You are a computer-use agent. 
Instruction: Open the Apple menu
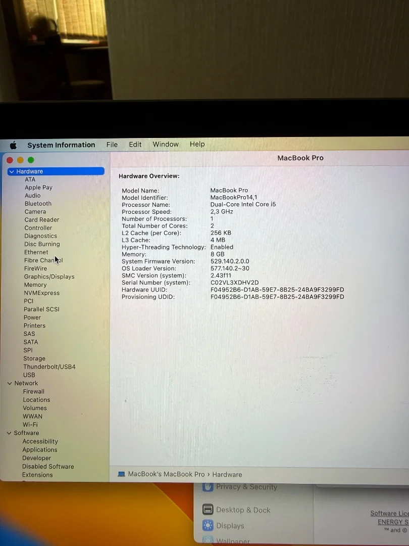13,145
